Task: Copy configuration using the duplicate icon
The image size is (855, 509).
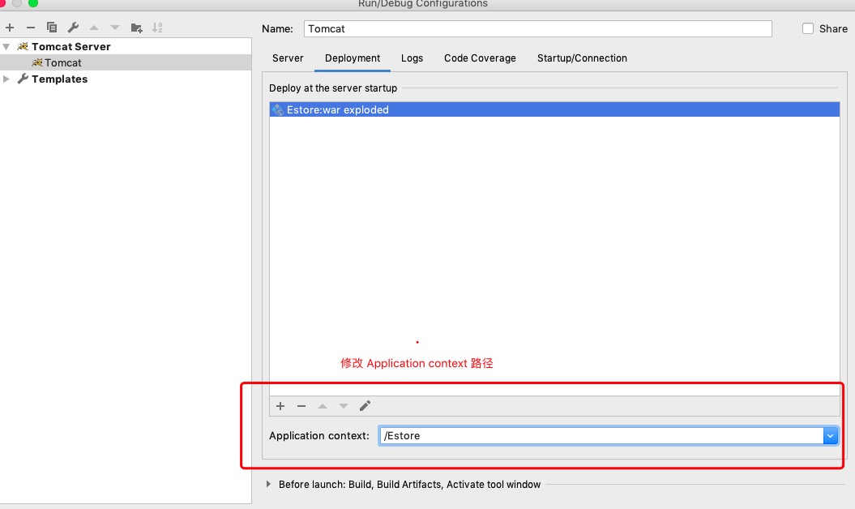Action: 52,28
